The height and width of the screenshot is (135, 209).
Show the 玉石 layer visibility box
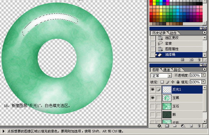[x=153, y=106]
